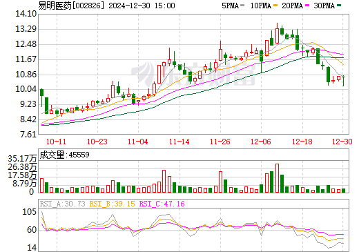
Task: Select the 12-18 date axis label
Action: pos(302,142)
